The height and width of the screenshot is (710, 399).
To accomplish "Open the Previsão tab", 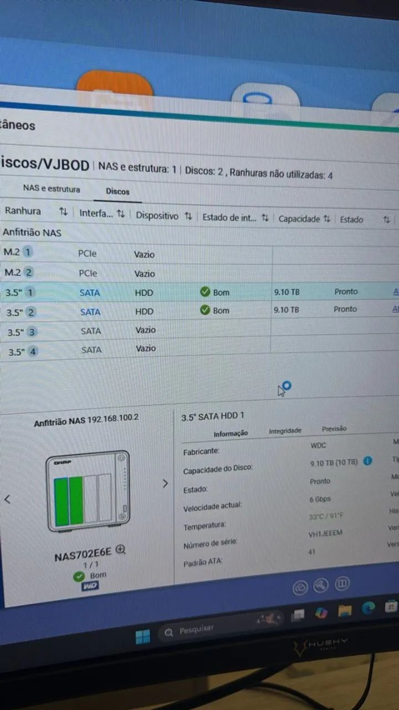I will pos(334,428).
